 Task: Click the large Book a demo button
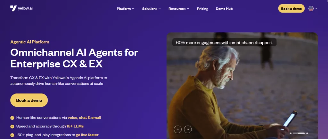pyautogui.click(x=29, y=100)
